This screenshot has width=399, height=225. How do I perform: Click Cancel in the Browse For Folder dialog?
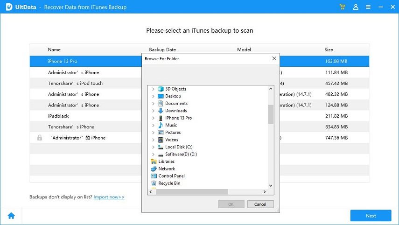(x=260, y=204)
